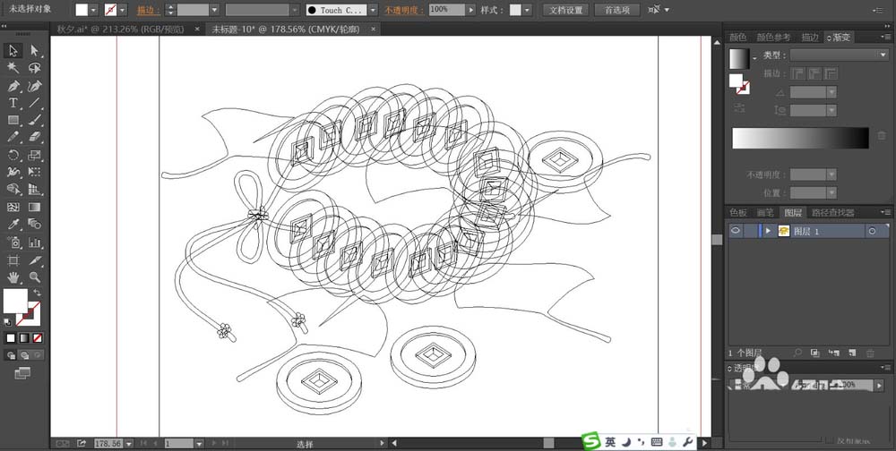Open the stroke color dropdown in control bar
This screenshot has height=451, width=896.
click(x=122, y=10)
